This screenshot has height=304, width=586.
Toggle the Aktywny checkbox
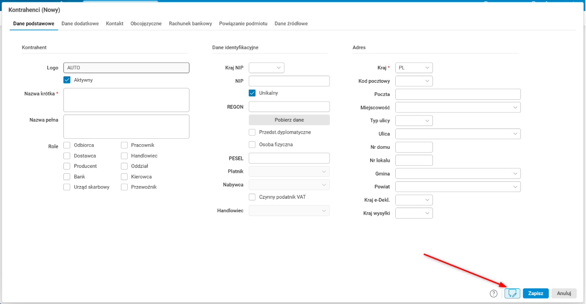[67, 80]
